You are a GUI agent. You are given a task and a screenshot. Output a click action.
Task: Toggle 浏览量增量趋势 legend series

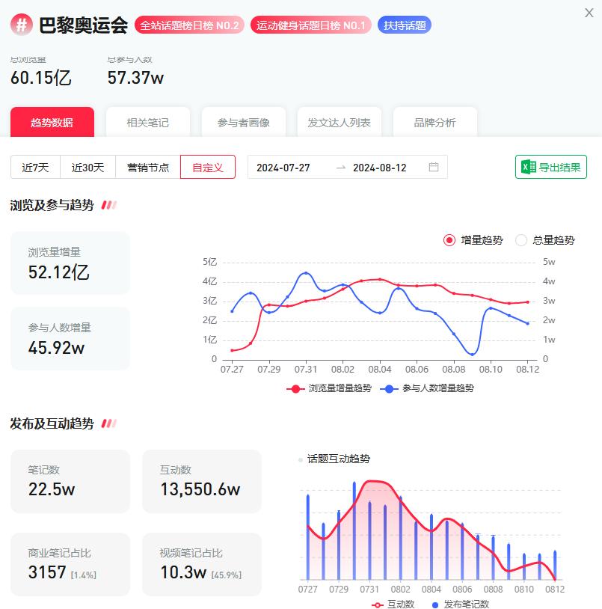(x=329, y=388)
